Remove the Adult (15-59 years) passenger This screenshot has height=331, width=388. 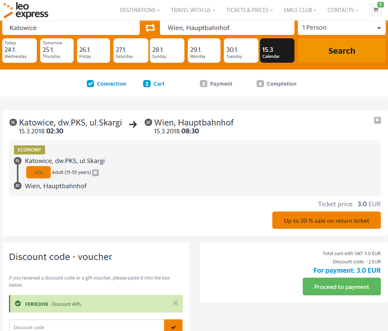tap(95, 172)
